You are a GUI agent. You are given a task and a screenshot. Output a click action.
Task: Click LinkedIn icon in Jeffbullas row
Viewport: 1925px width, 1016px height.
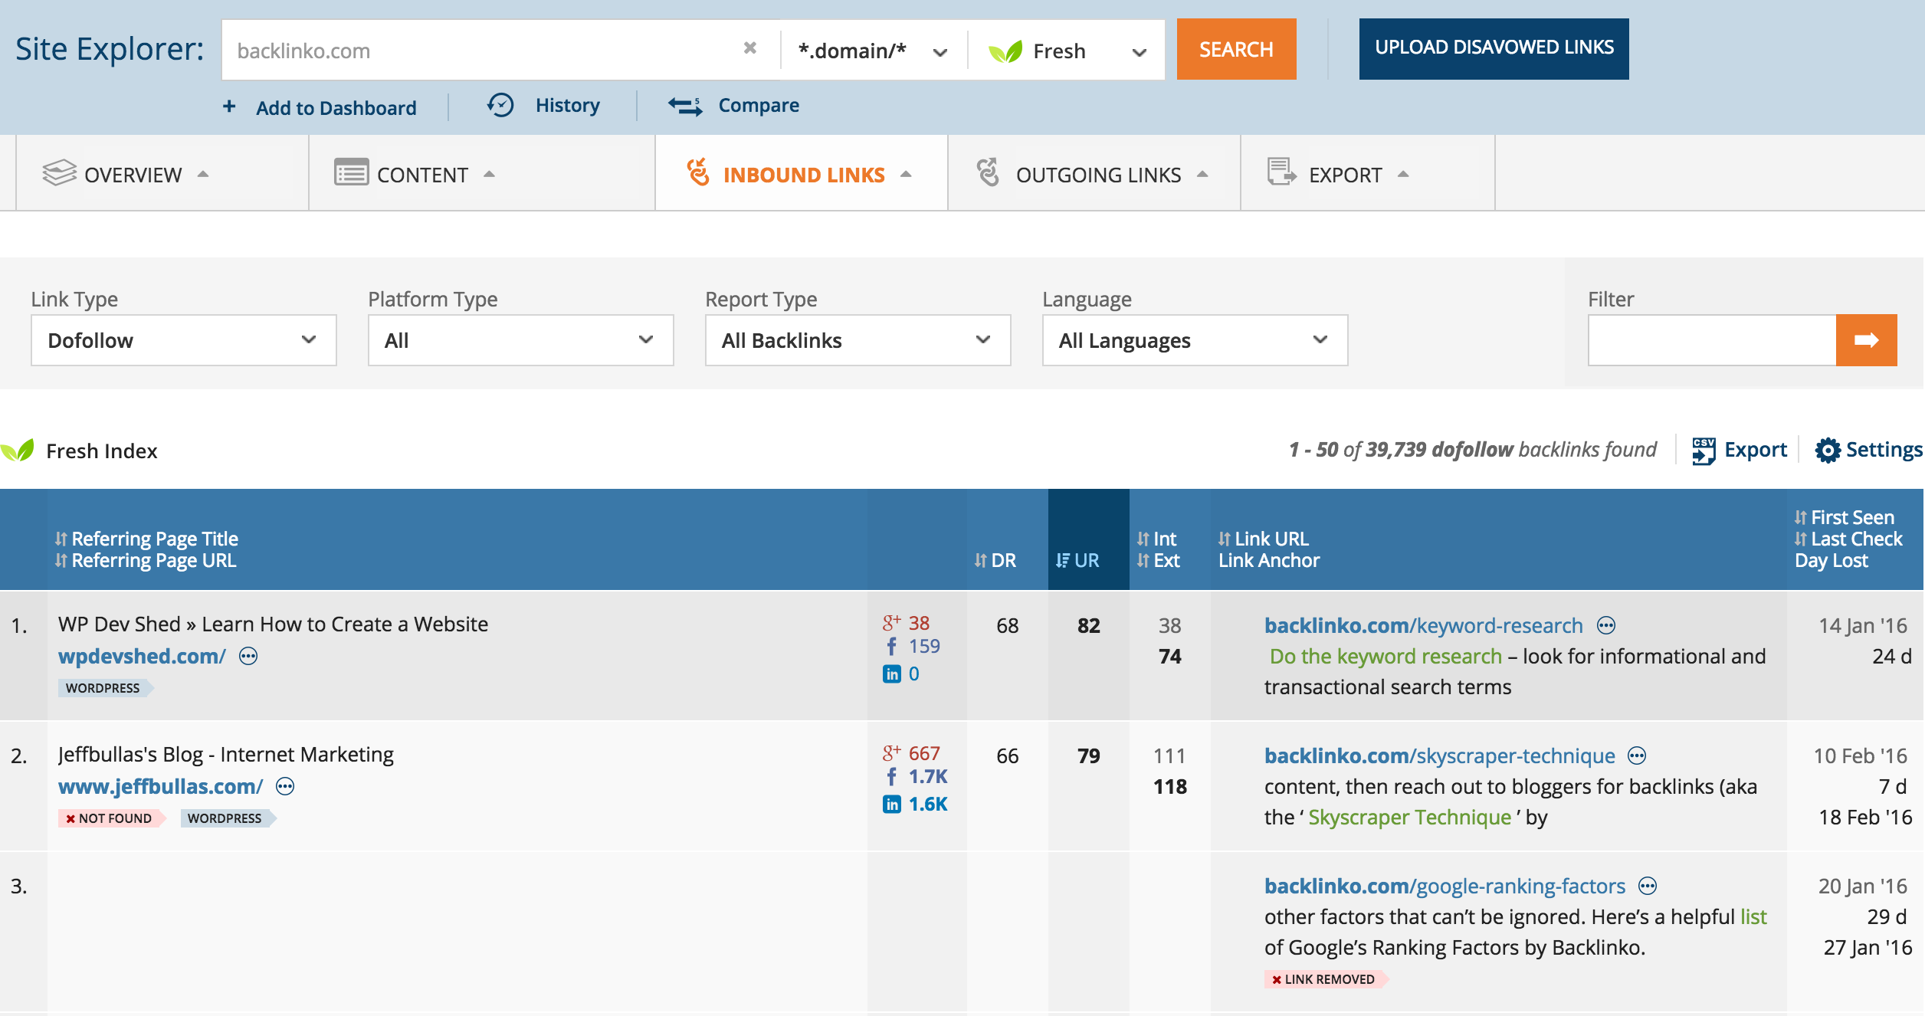click(x=891, y=804)
